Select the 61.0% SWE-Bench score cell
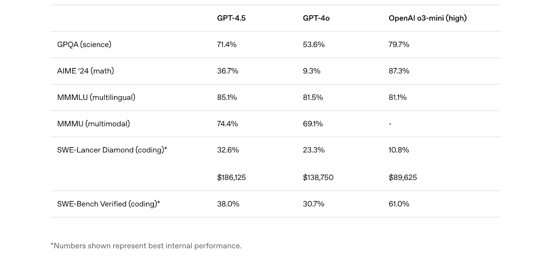The height and width of the screenshot is (256, 540). (x=399, y=204)
